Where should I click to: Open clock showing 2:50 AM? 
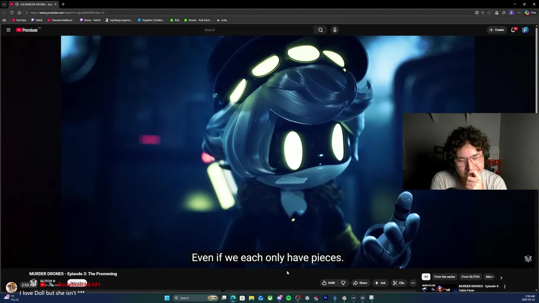coord(528,298)
